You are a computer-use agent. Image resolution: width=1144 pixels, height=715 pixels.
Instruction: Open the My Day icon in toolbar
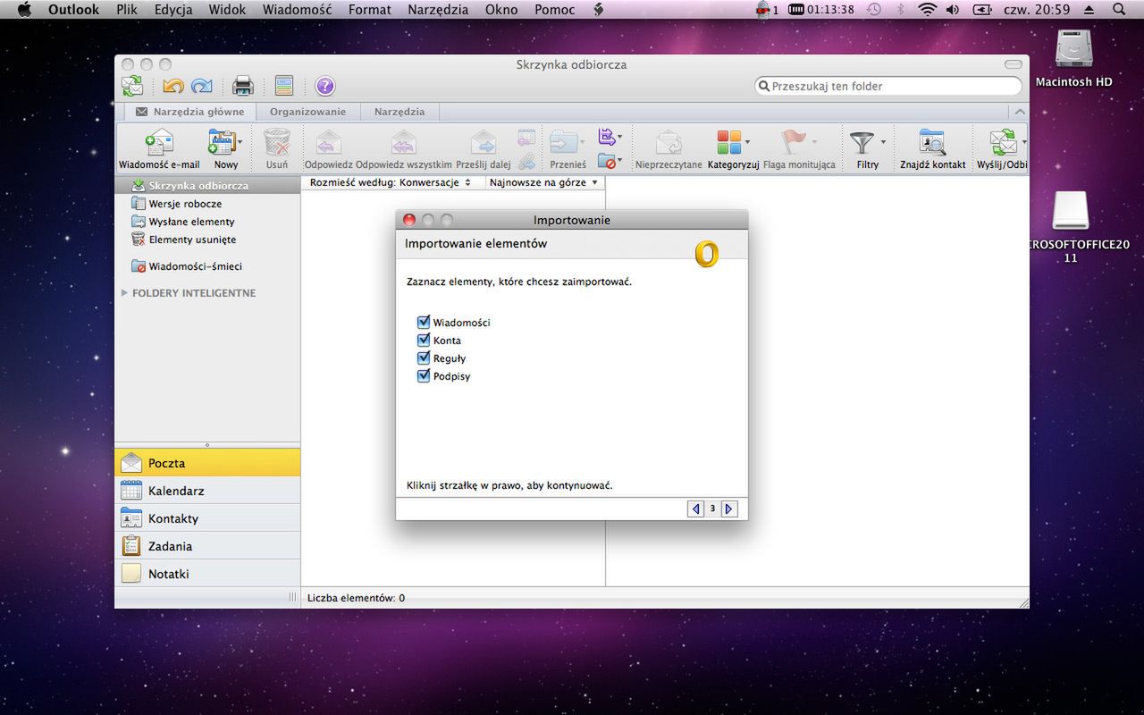pyautogui.click(x=284, y=86)
